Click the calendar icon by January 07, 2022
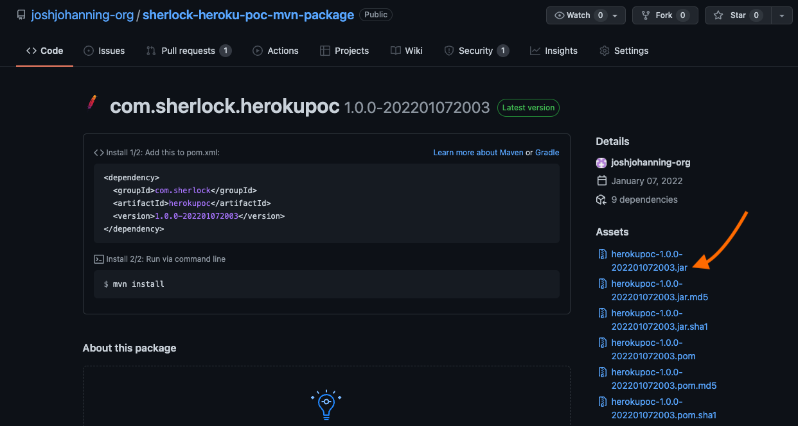 (x=601, y=181)
